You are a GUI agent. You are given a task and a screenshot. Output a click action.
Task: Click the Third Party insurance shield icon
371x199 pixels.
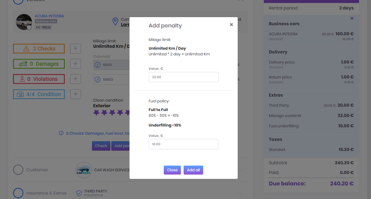79,193
